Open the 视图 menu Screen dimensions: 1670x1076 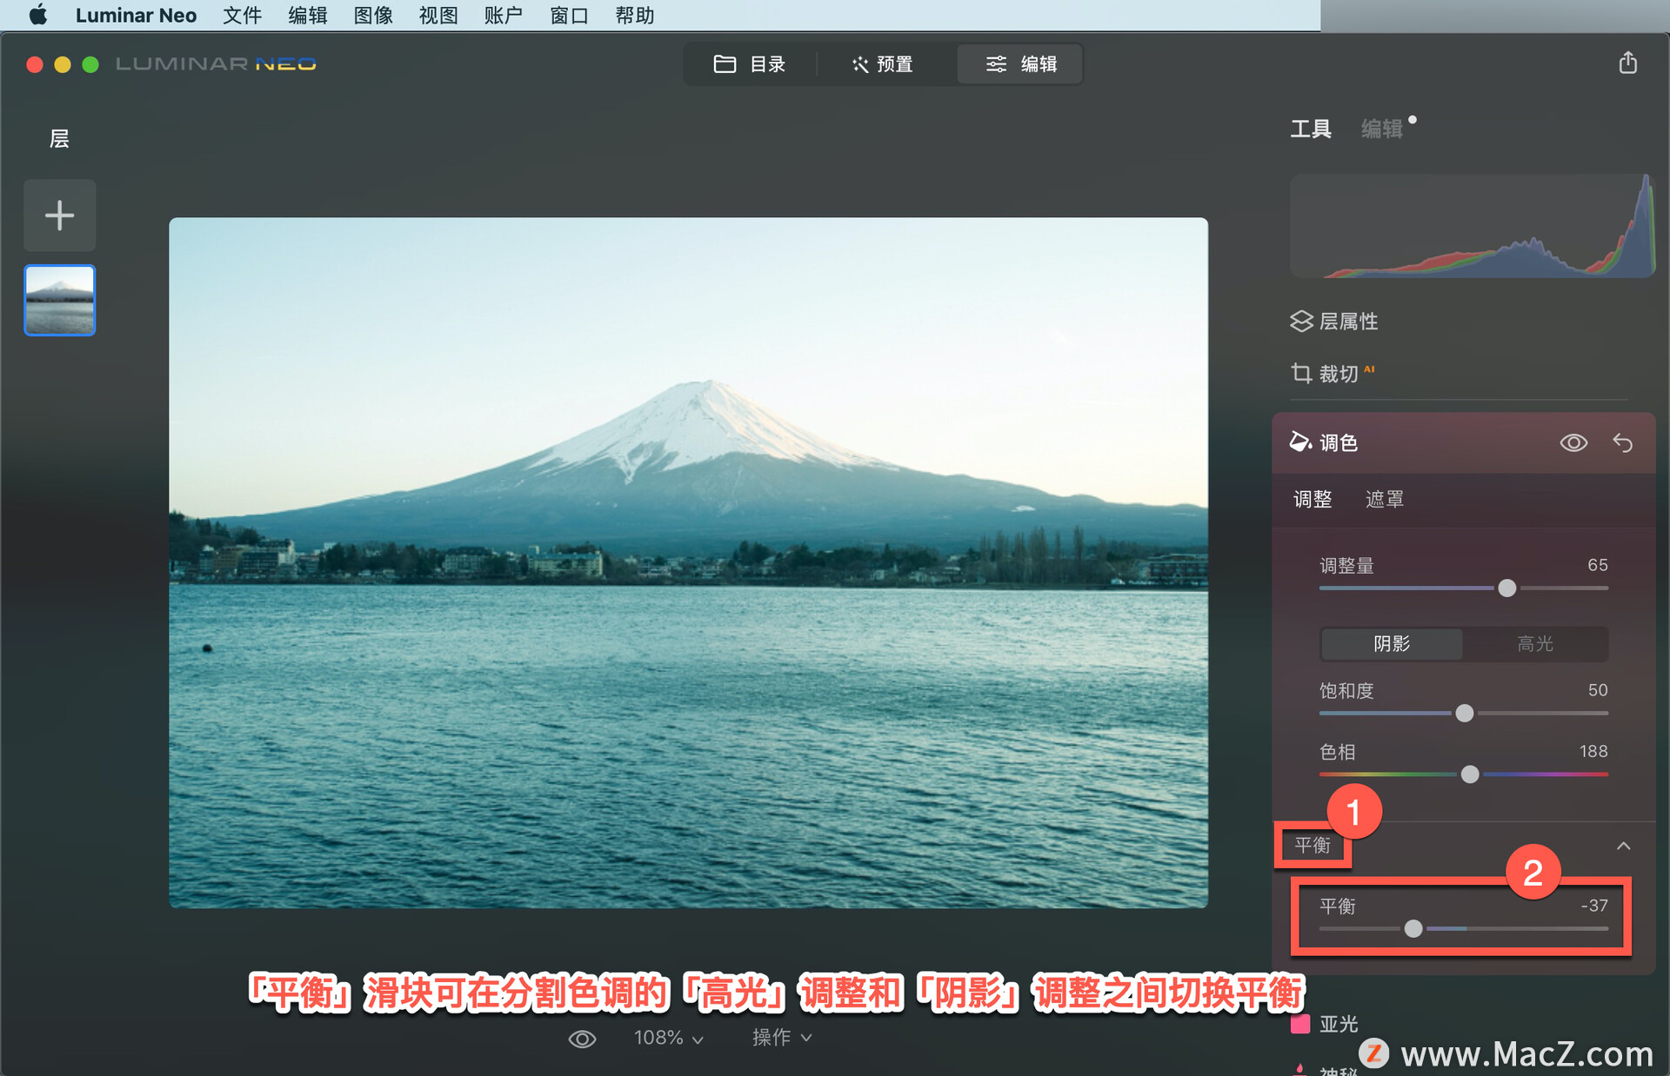click(x=438, y=15)
